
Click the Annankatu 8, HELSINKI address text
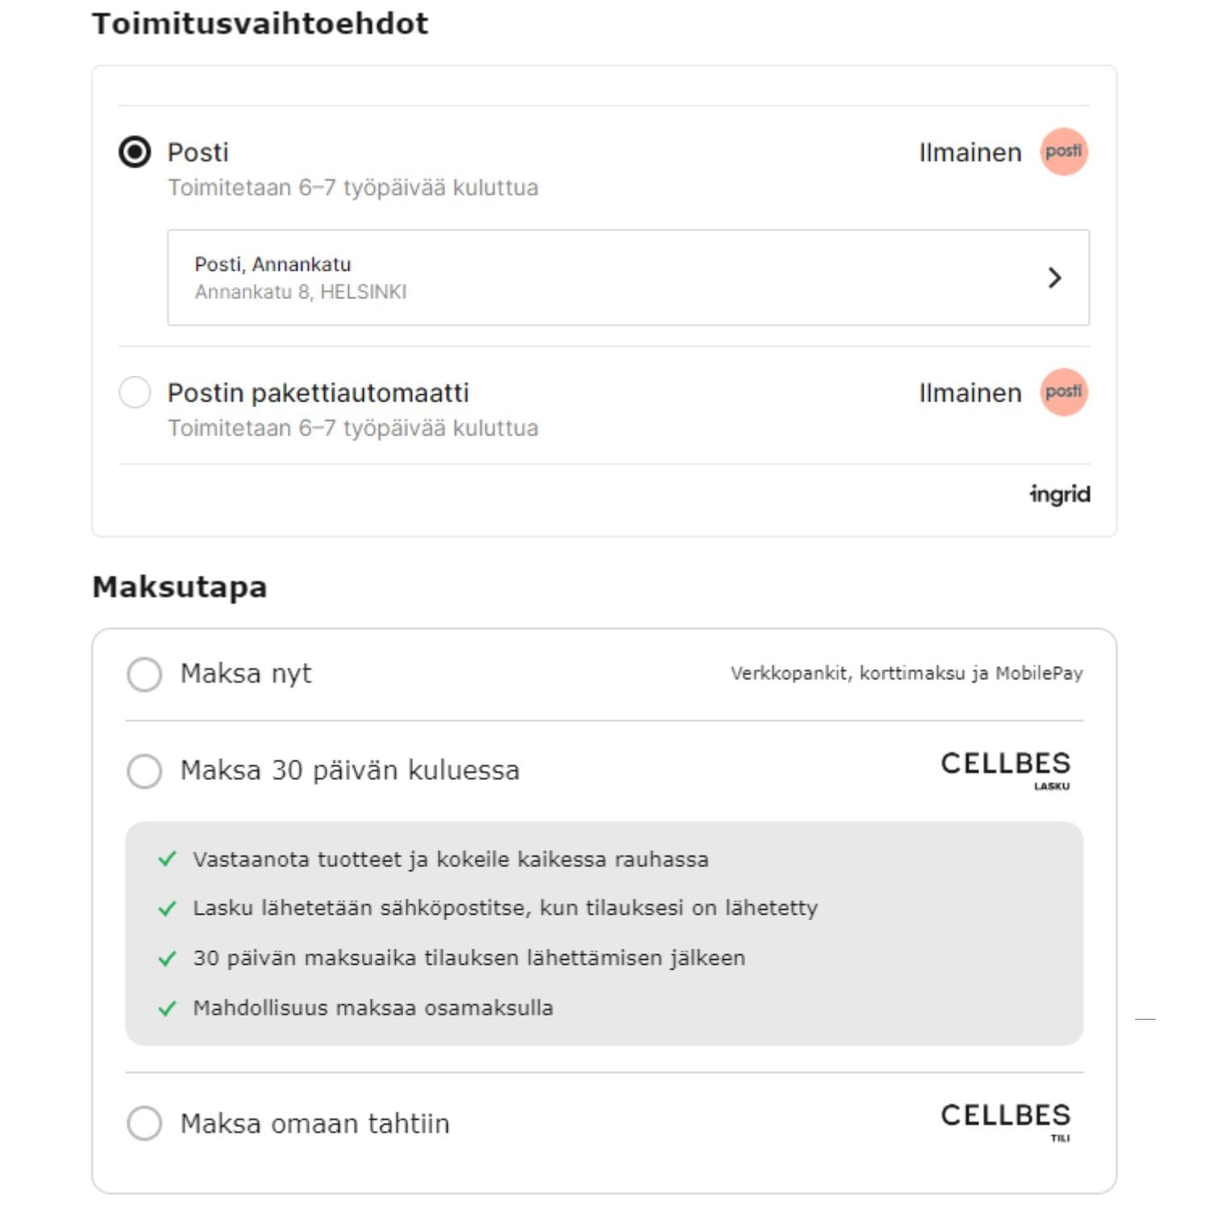click(301, 292)
